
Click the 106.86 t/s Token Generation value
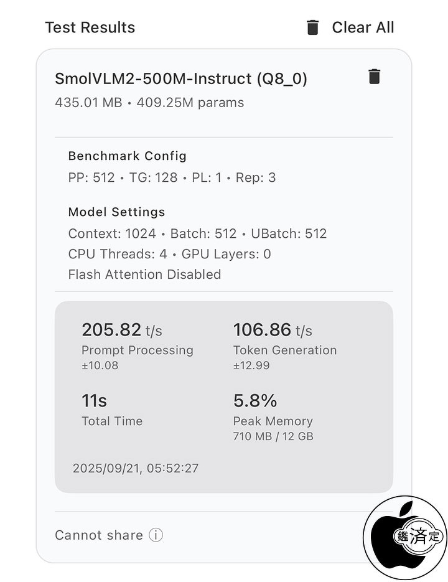[x=273, y=330]
